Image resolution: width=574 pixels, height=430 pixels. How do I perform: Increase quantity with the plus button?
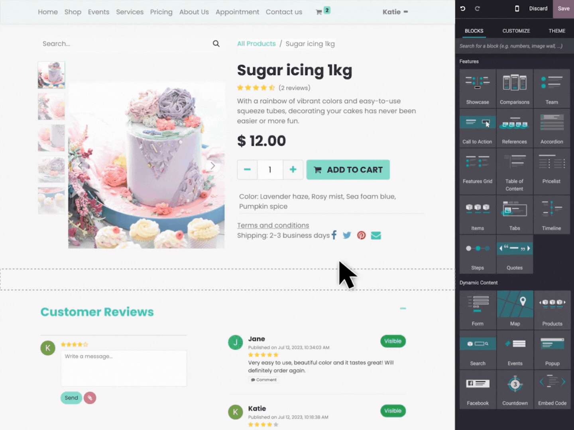pos(293,170)
